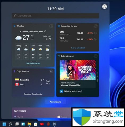125x127 pixels.
Task: Click the Search the web field
Action: point(55,16)
